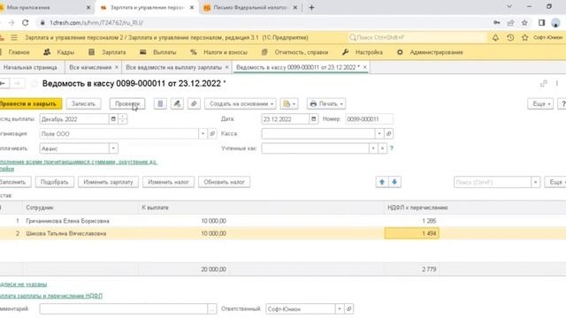This screenshot has height=318, width=566.
Task: Open the Выплаты menu section
Action: click(x=158, y=52)
